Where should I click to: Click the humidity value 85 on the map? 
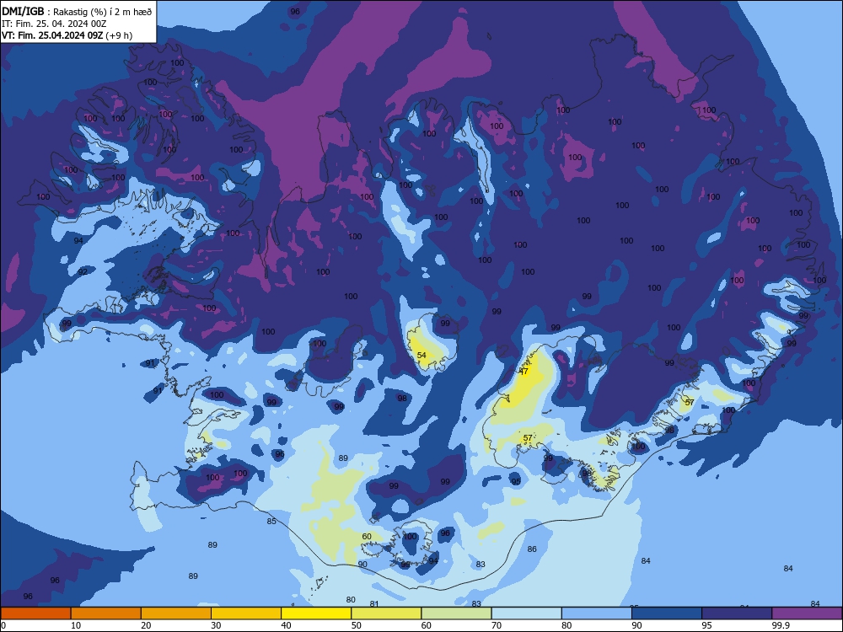point(271,522)
